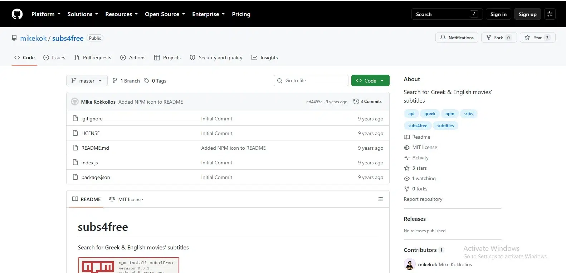Click the scale icon beside MIT license in About
Image resolution: width=566 pixels, height=273 pixels.
[x=407, y=147]
